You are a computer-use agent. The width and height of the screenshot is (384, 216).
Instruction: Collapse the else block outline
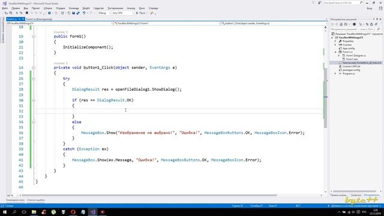(34, 122)
